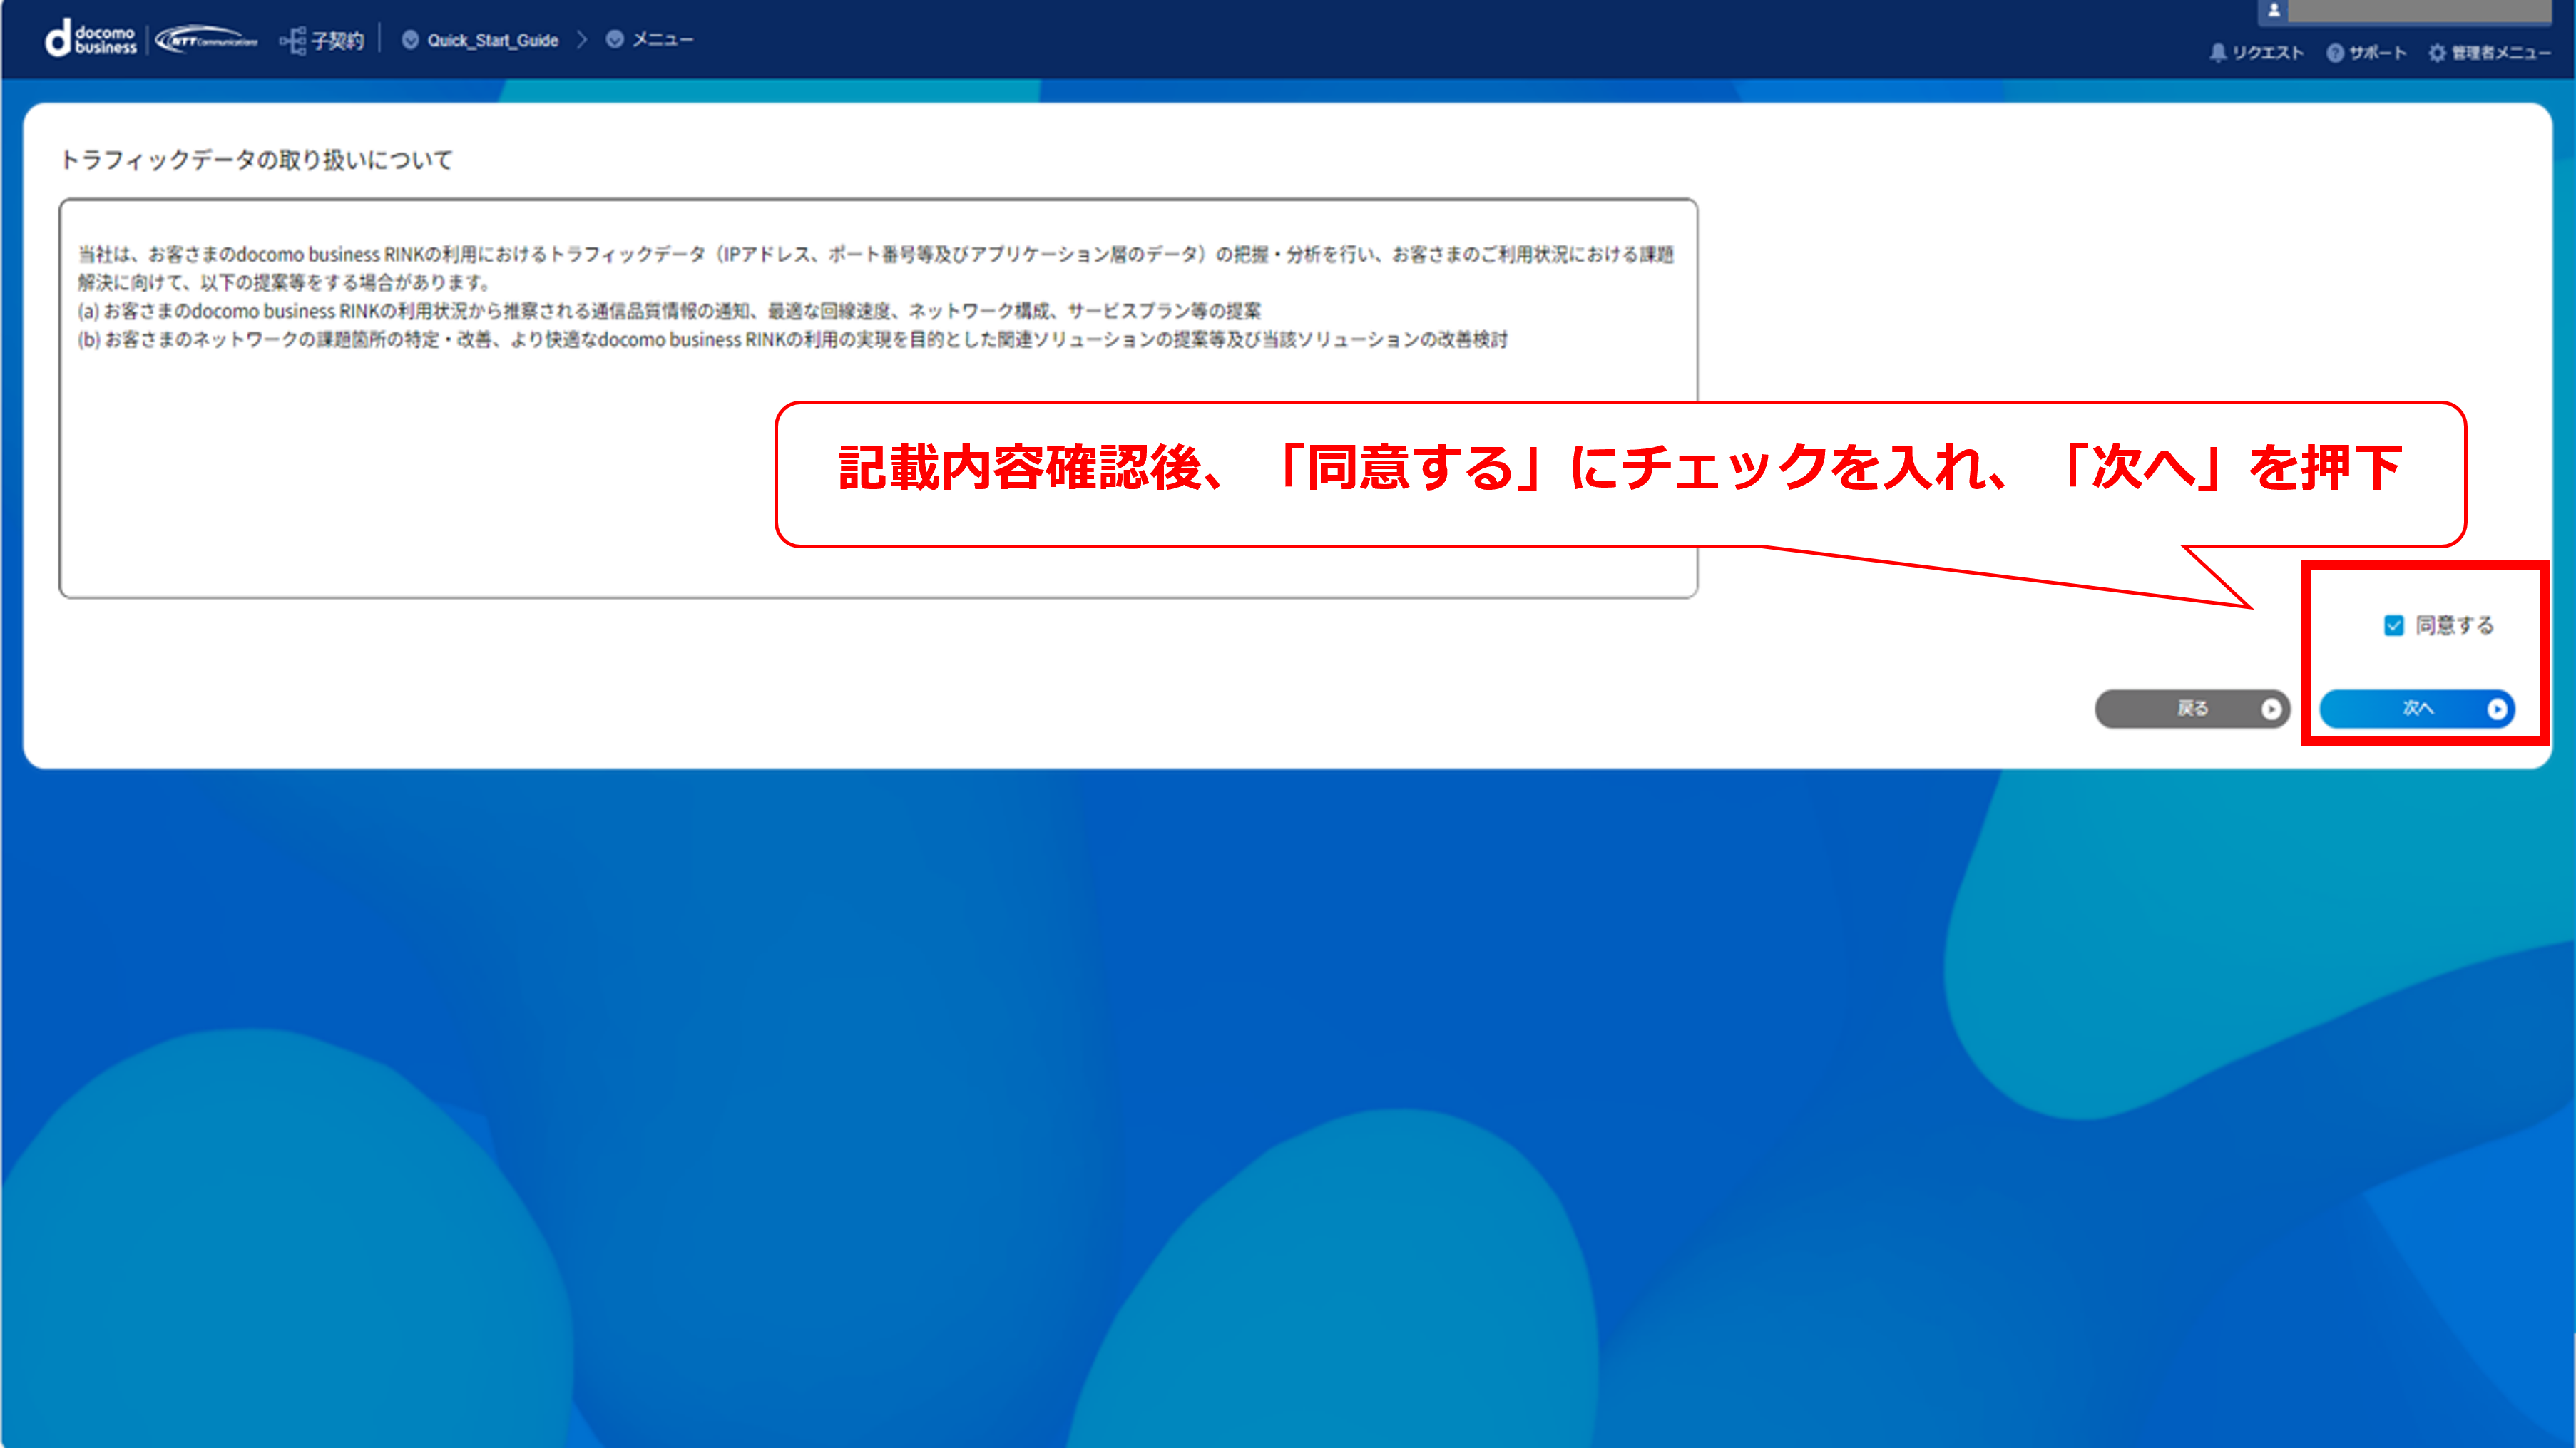
Task: Open the サポート help menu
Action: tap(2366, 53)
